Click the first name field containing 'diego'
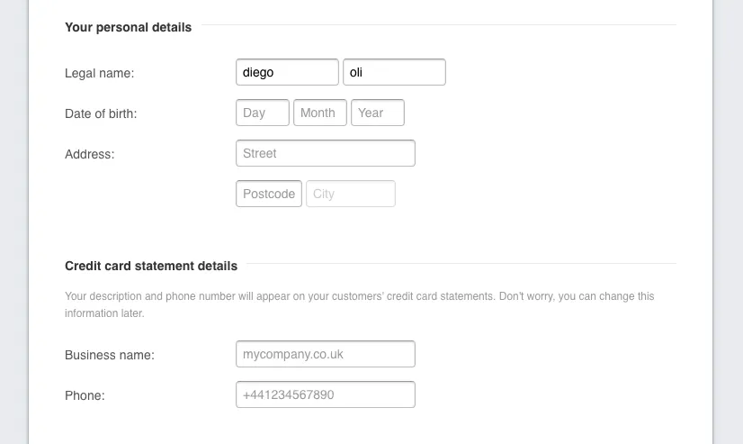 tap(287, 72)
